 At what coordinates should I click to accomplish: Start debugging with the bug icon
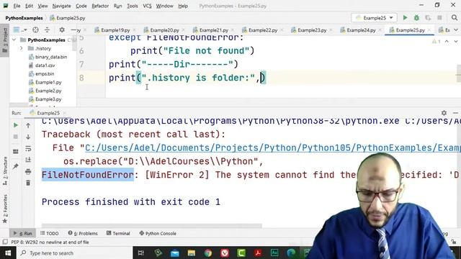pos(416,18)
